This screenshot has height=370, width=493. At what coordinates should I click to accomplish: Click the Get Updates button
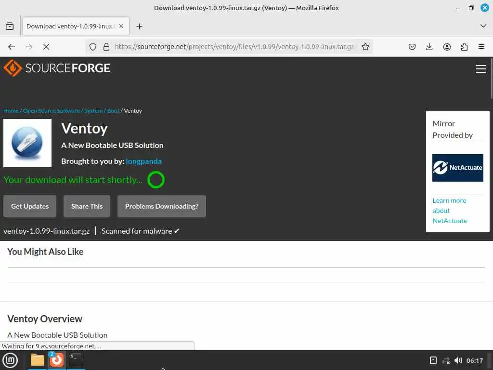[30, 206]
